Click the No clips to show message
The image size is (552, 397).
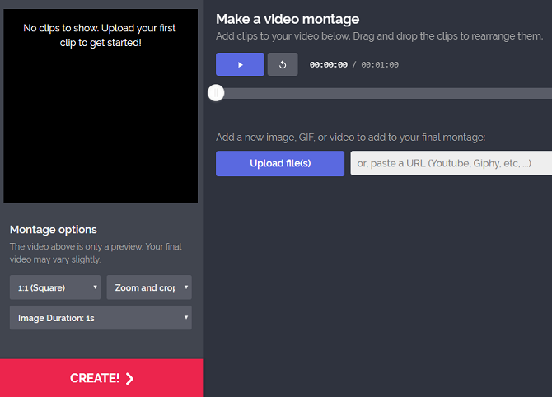(x=100, y=35)
